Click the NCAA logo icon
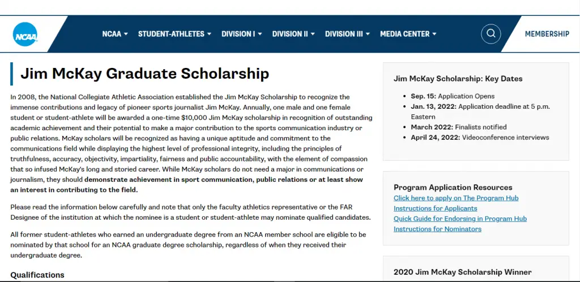Screen dimensions: 580x282 tap(25, 35)
